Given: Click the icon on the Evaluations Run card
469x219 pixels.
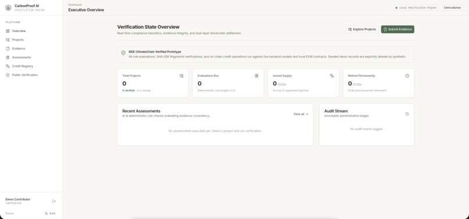Looking at the screenshot, I should [257, 76].
